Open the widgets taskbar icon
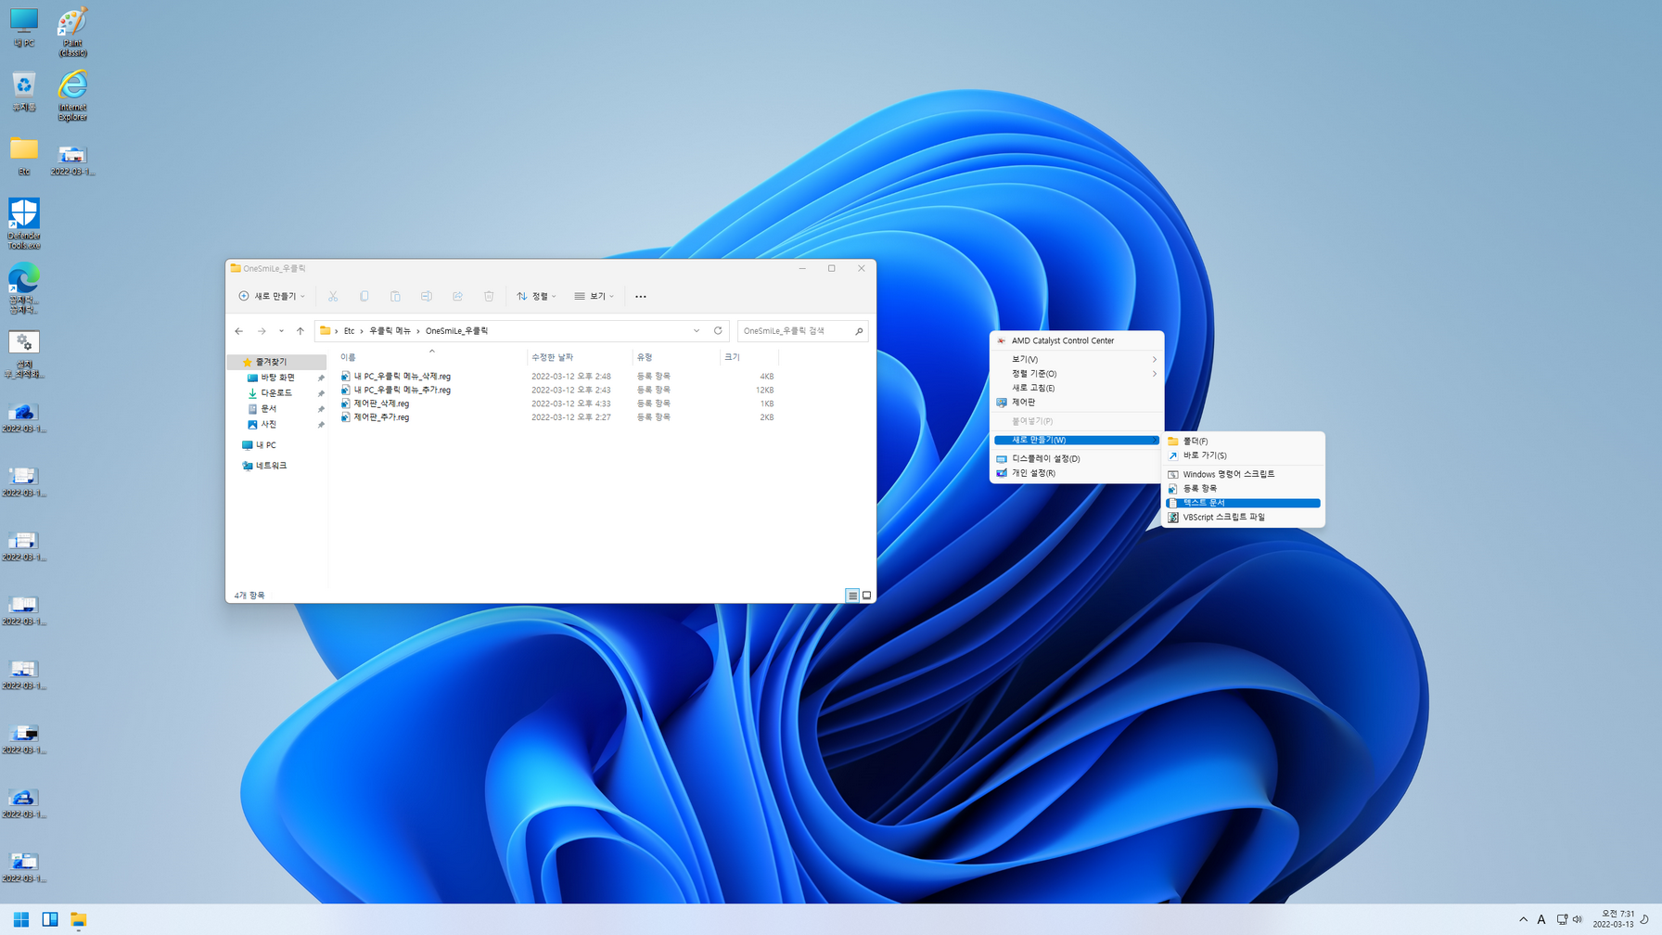 [50, 919]
